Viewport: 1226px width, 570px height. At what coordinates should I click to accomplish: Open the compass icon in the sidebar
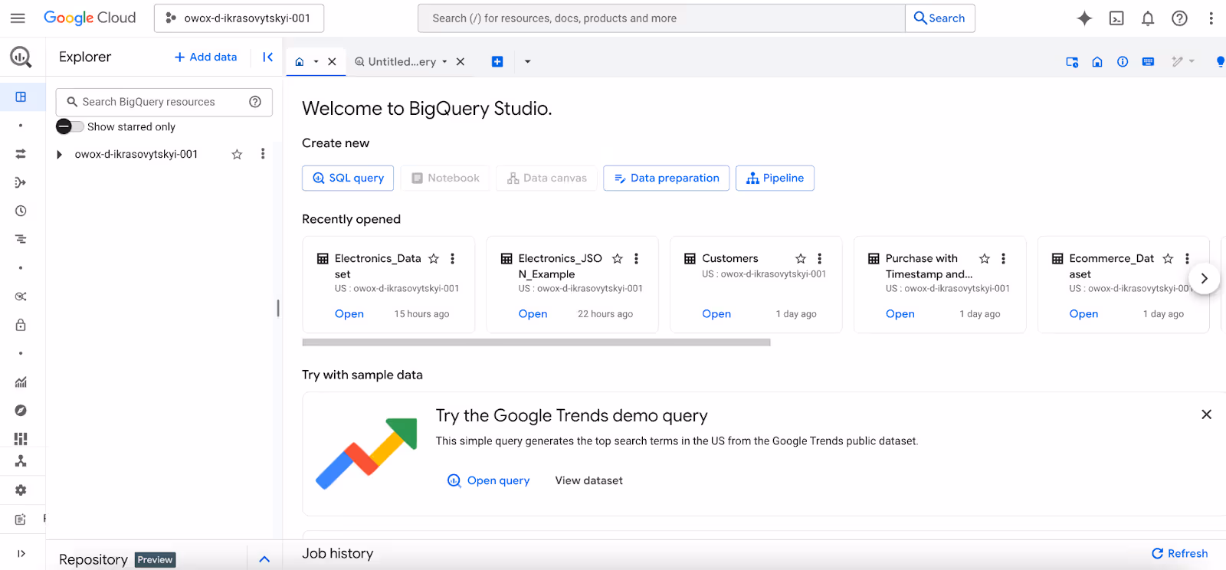point(21,411)
